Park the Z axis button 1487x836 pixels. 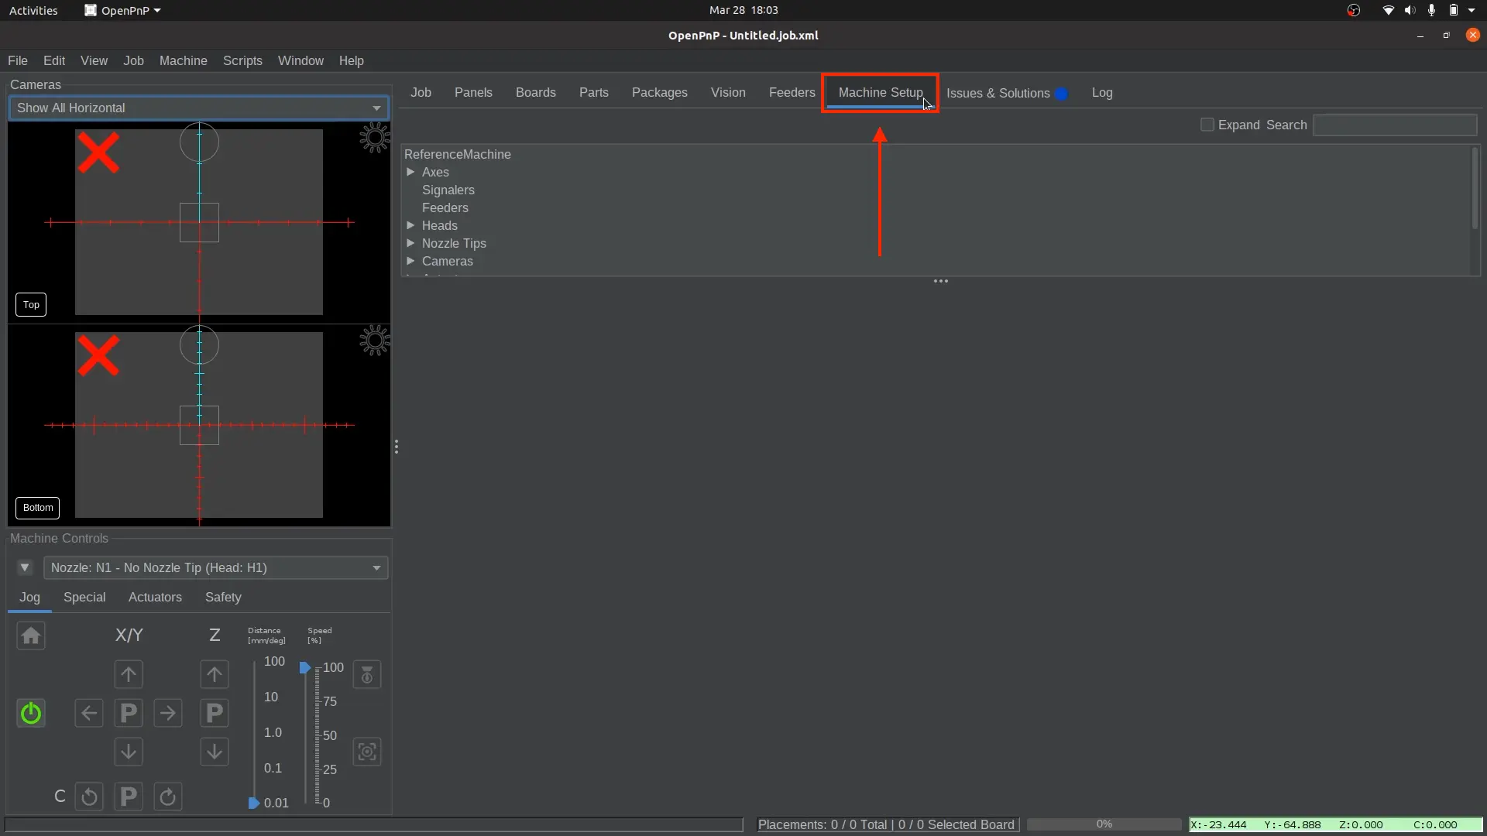215,714
